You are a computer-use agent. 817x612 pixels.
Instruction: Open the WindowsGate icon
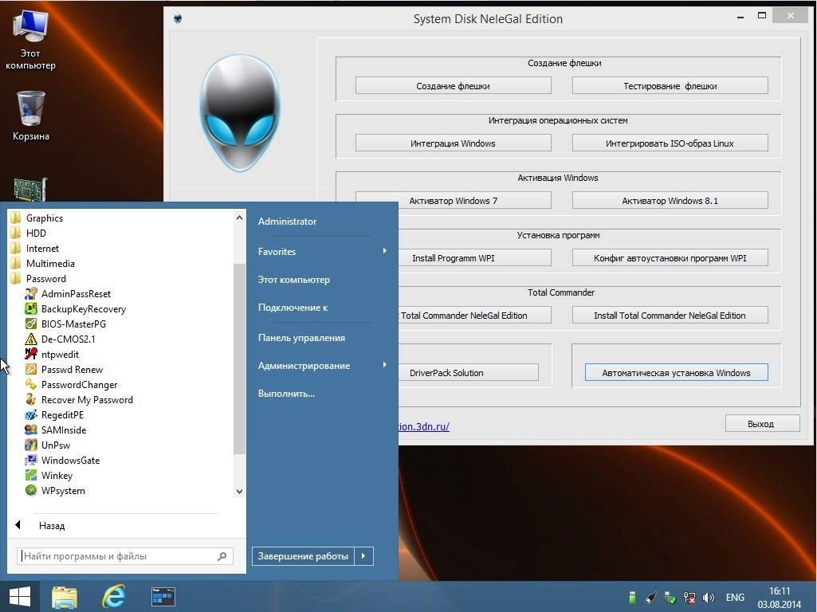(x=31, y=460)
